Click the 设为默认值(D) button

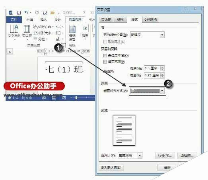[x=111, y=168]
